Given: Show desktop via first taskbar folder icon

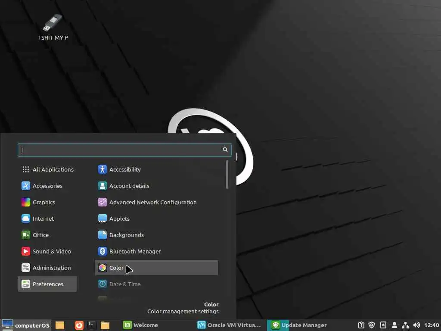Looking at the screenshot, I should 59,325.
